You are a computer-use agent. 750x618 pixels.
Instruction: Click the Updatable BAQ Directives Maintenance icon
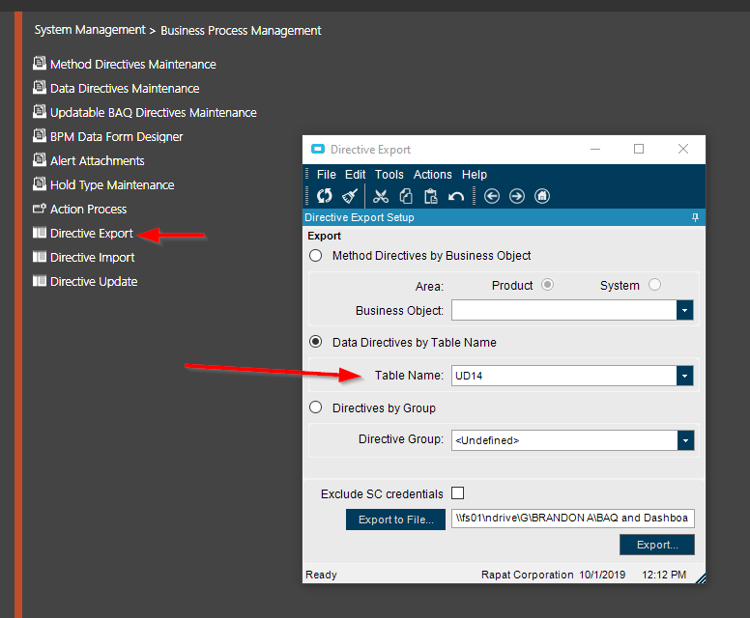40,111
